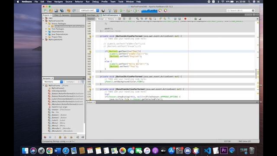Viewport: 277px width, 156px height.
Task: Click the red record macro icon
Action: tap(185, 19)
